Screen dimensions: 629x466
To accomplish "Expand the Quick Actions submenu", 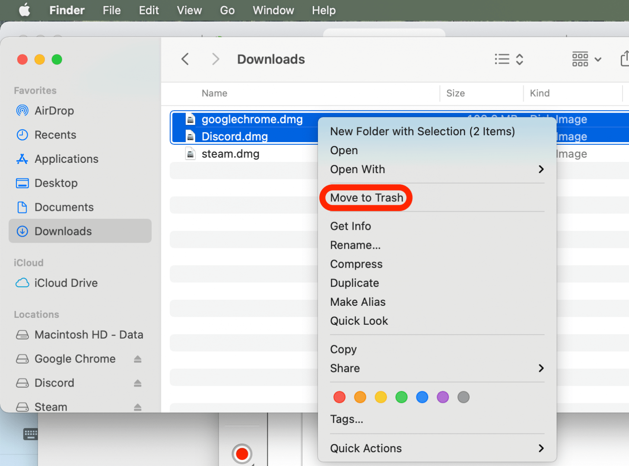I will pos(541,448).
